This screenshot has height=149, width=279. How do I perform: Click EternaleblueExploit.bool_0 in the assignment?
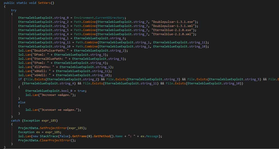point(49,91)
